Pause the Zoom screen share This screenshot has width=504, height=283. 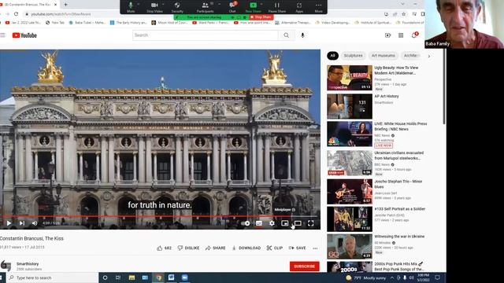(x=276, y=7)
